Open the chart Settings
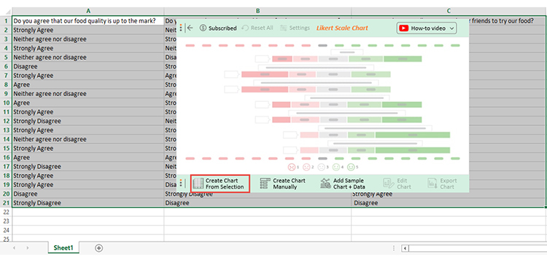Viewport: 547px width, 262px height. pyautogui.click(x=295, y=28)
